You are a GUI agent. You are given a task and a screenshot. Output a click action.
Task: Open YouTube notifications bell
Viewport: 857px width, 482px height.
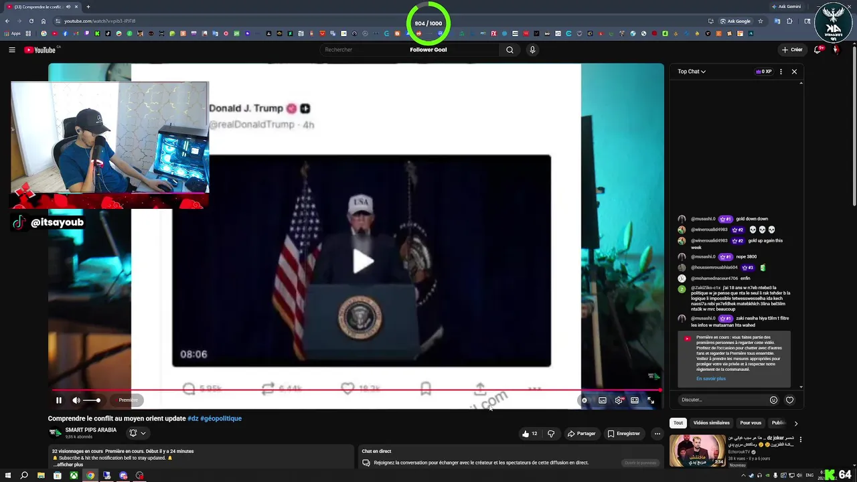818,50
